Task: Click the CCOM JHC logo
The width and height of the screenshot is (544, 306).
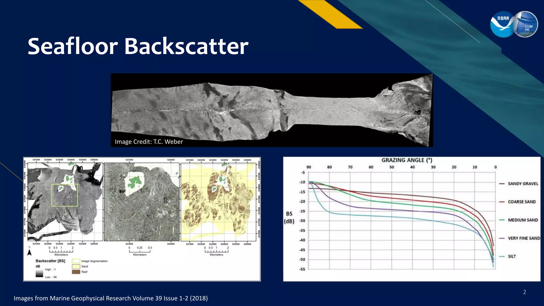Action: [x=526, y=24]
